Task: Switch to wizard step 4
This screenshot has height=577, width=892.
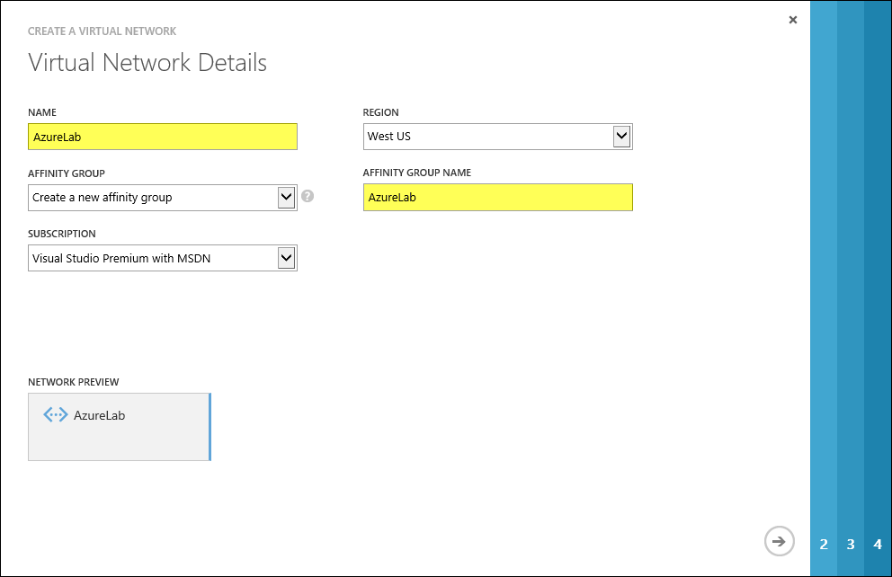Action: point(878,544)
